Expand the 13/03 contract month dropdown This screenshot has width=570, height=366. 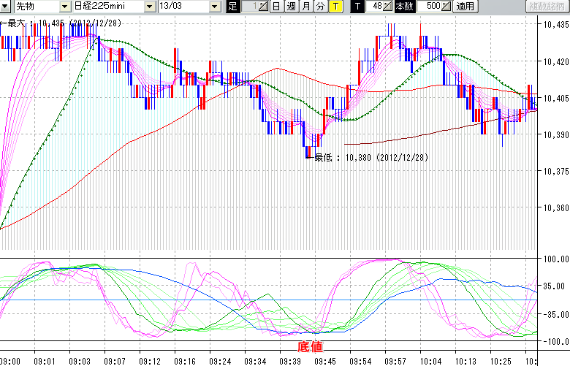pos(214,7)
